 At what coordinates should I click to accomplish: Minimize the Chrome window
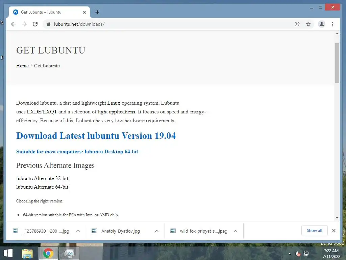point(311,7)
